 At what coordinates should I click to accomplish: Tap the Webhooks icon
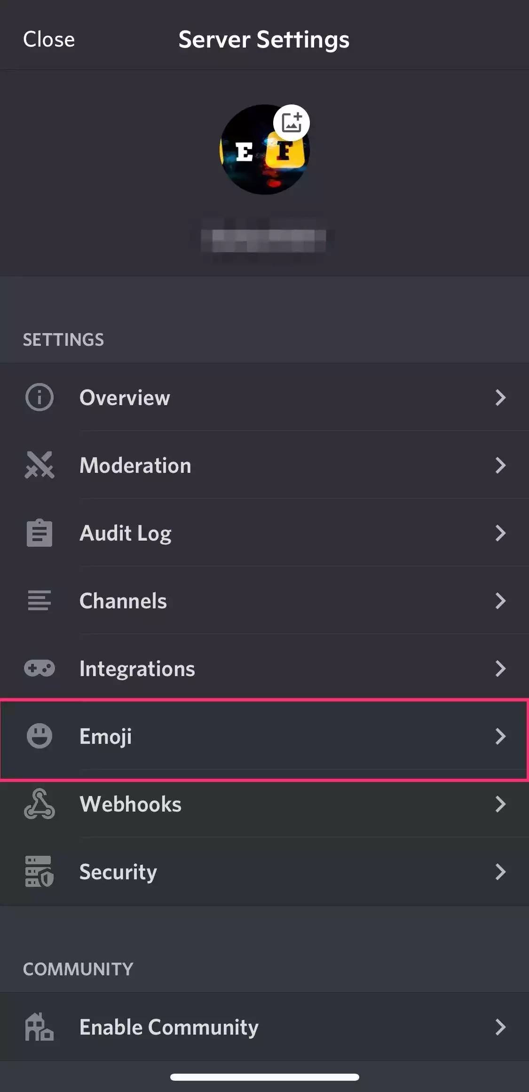tap(39, 804)
